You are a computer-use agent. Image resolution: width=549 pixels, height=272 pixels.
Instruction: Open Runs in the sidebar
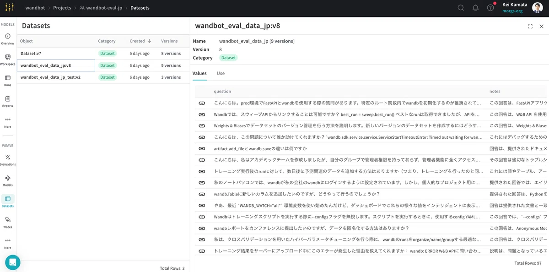(8, 81)
